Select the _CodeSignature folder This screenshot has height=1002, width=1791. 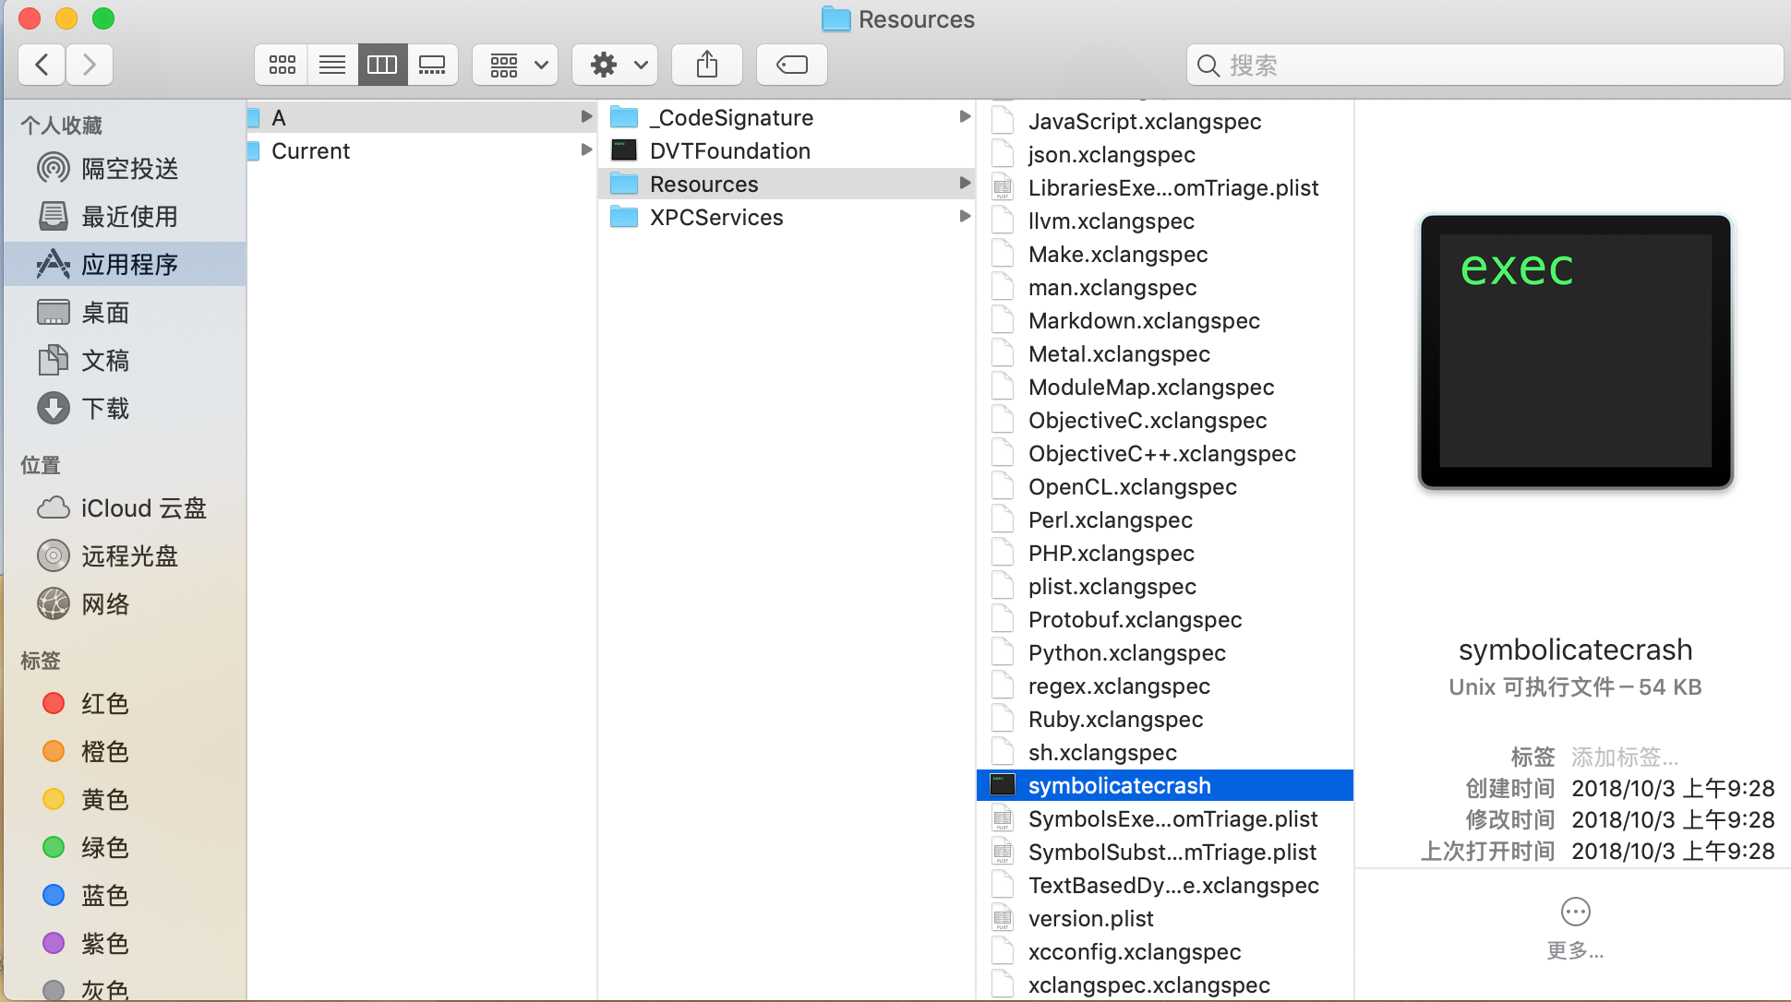[x=787, y=117]
